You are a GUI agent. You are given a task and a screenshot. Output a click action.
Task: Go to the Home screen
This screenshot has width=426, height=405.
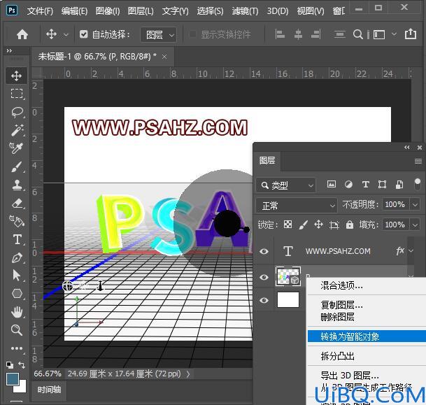[x=22, y=34]
